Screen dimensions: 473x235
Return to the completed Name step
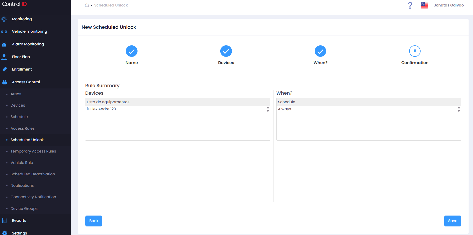[x=132, y=51]
